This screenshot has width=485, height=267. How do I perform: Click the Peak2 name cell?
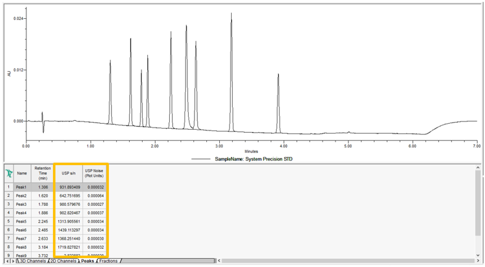pyautogui.click(x=22, y=196)
